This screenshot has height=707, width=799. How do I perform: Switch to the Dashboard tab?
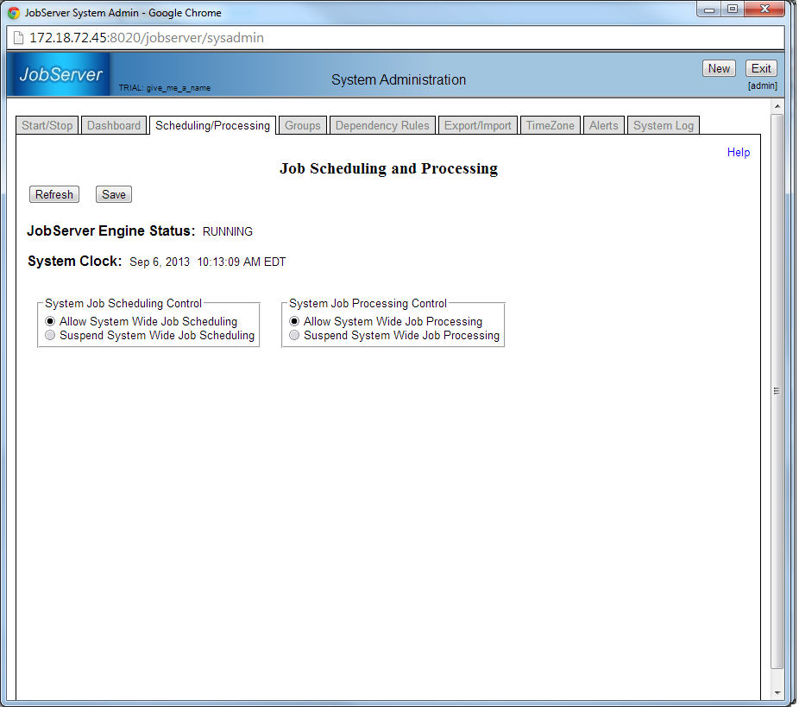114,125
